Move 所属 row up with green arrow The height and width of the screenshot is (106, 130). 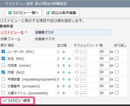tap(64, 72)
